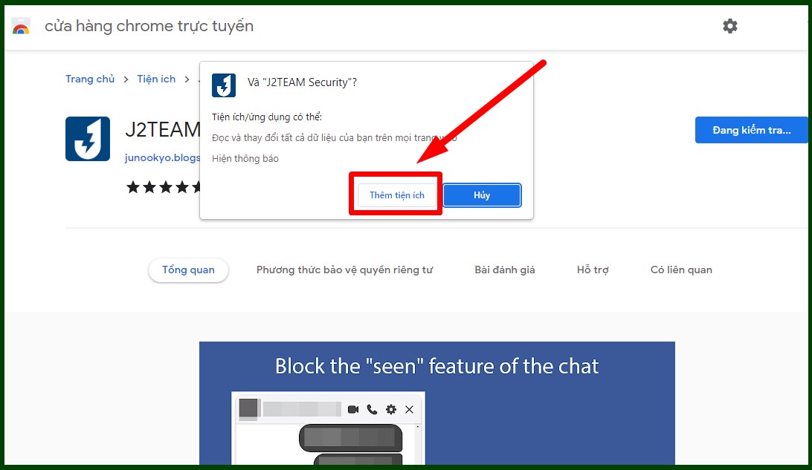Click the 'Đang kiểm tra...' blue button

tap(751, 130)
